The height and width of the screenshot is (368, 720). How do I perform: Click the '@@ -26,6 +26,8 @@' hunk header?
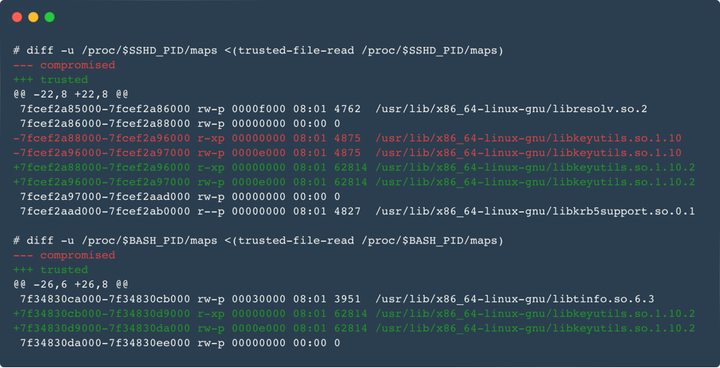(x=71, y=285)
